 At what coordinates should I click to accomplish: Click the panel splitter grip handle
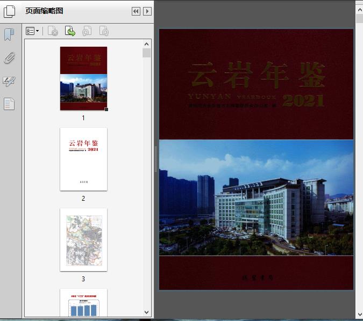pyautogui.click(x=155, y=159)
